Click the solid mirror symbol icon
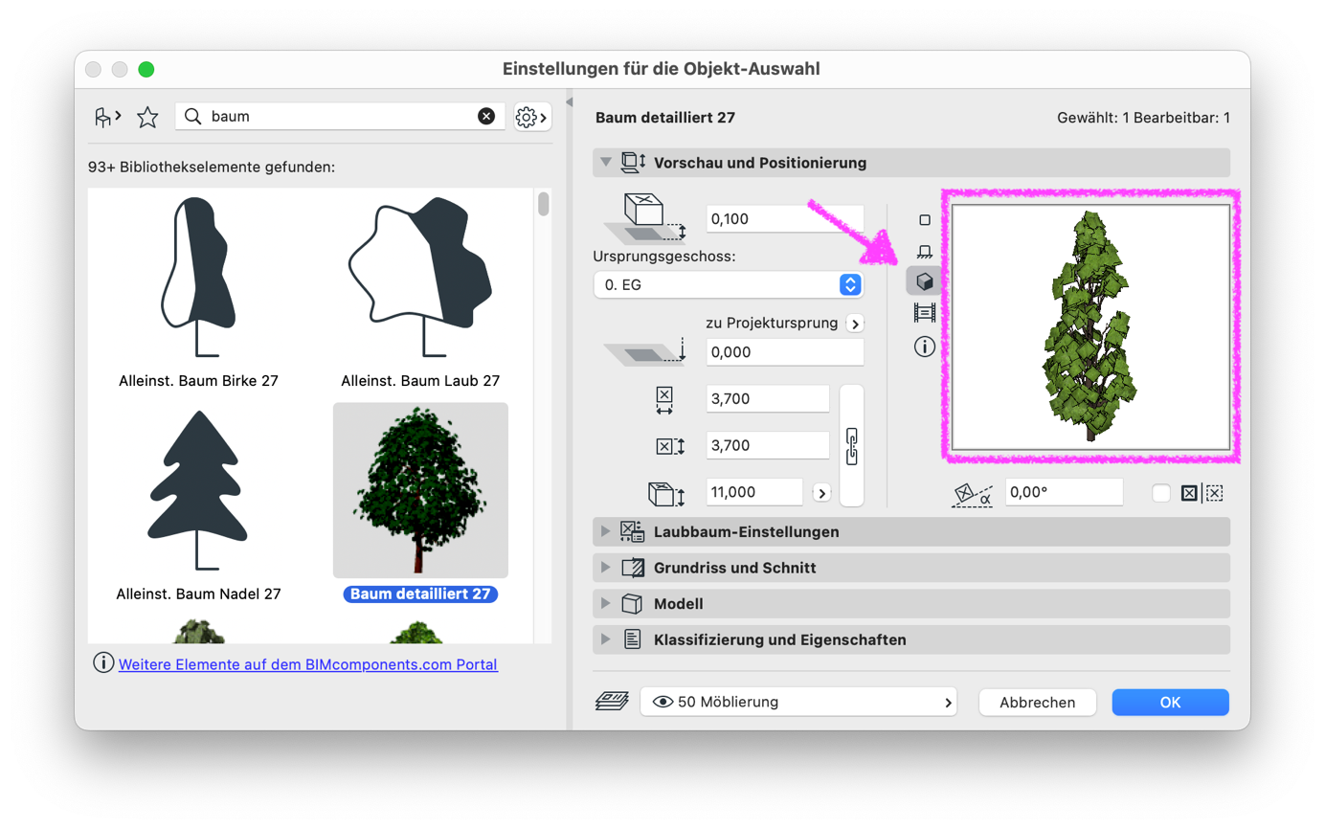 [x=1188, y=493]
